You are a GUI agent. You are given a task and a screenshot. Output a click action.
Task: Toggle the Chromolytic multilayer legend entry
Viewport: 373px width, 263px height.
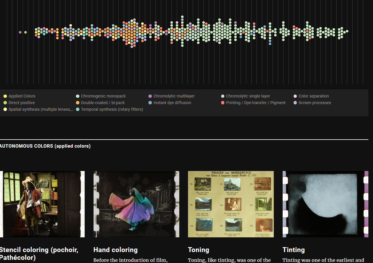(x=171, y=96)
